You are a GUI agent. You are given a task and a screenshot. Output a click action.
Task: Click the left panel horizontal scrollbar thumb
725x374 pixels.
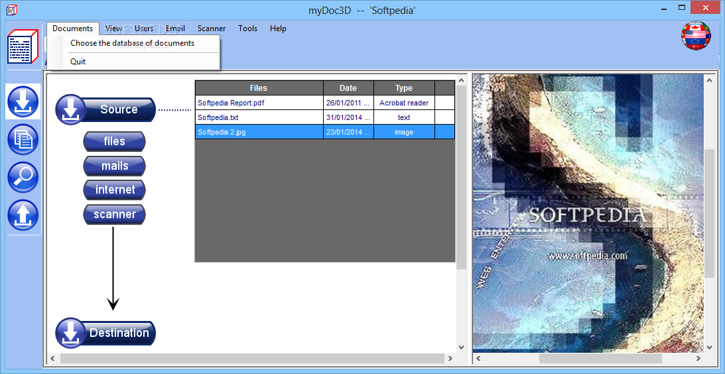[x=252, y=358]
